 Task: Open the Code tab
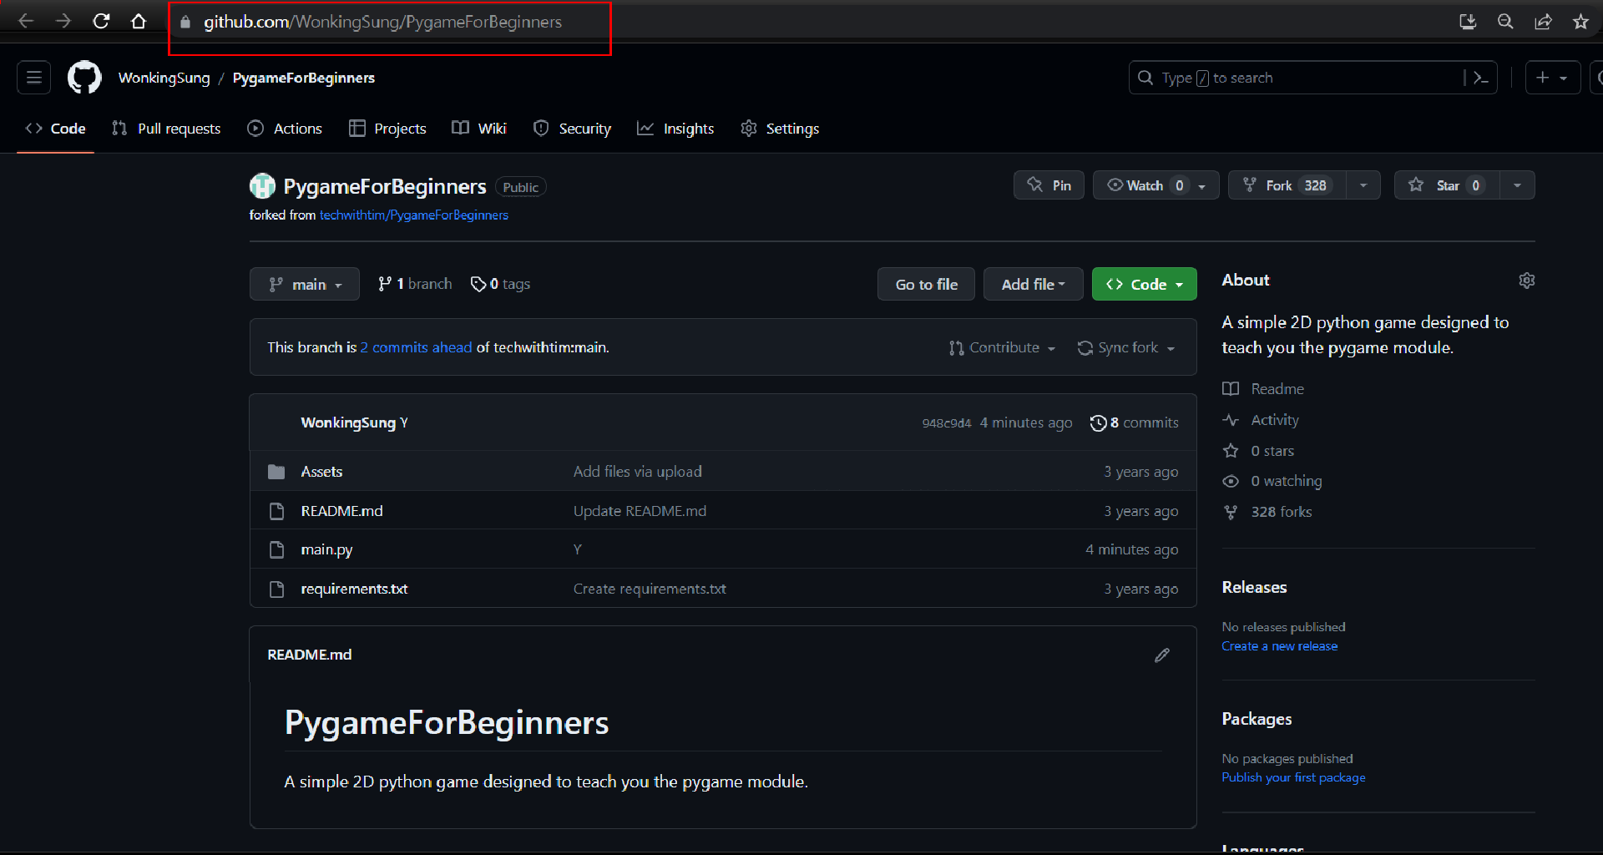click(56, 129)
